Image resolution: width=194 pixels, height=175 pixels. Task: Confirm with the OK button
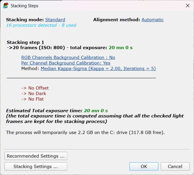click(144, 166)
